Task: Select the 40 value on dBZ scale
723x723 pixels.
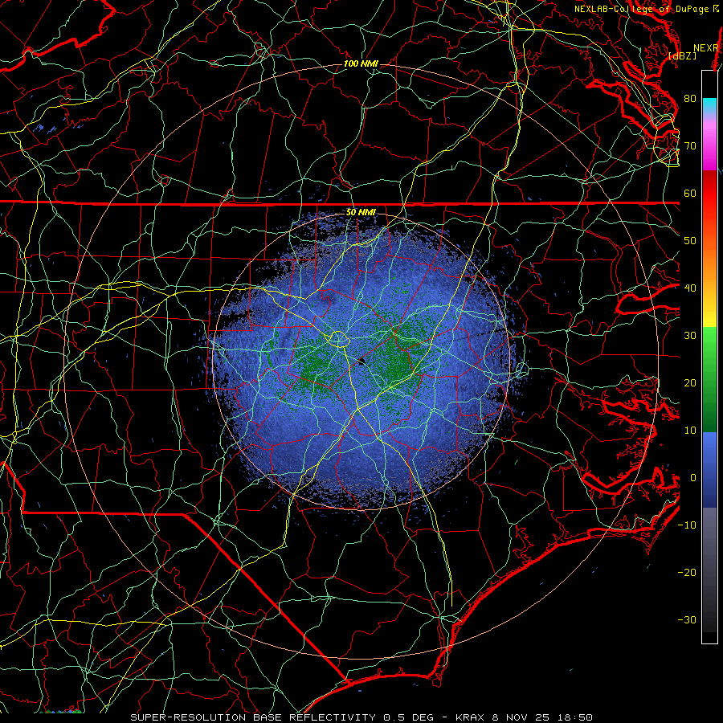Action: (690, 288)
